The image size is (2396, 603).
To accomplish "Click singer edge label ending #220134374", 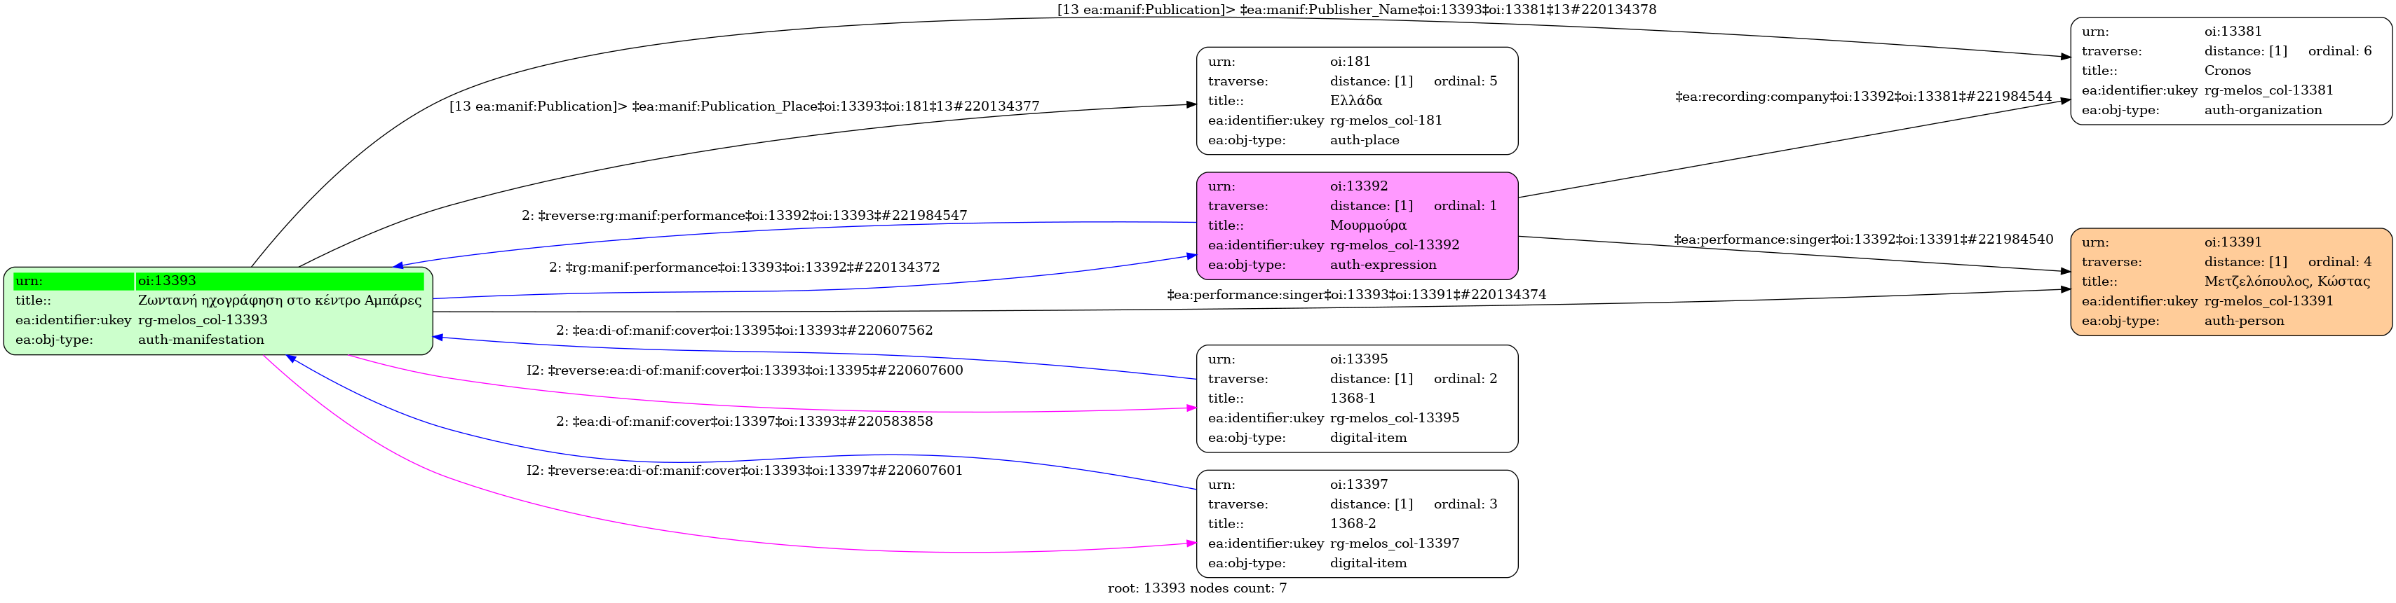I will [1356, 296].
